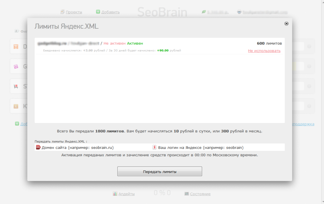Click the bar chart icon beside Апдейты
This screenshot has height=204, width=324.
coord(115,194)
